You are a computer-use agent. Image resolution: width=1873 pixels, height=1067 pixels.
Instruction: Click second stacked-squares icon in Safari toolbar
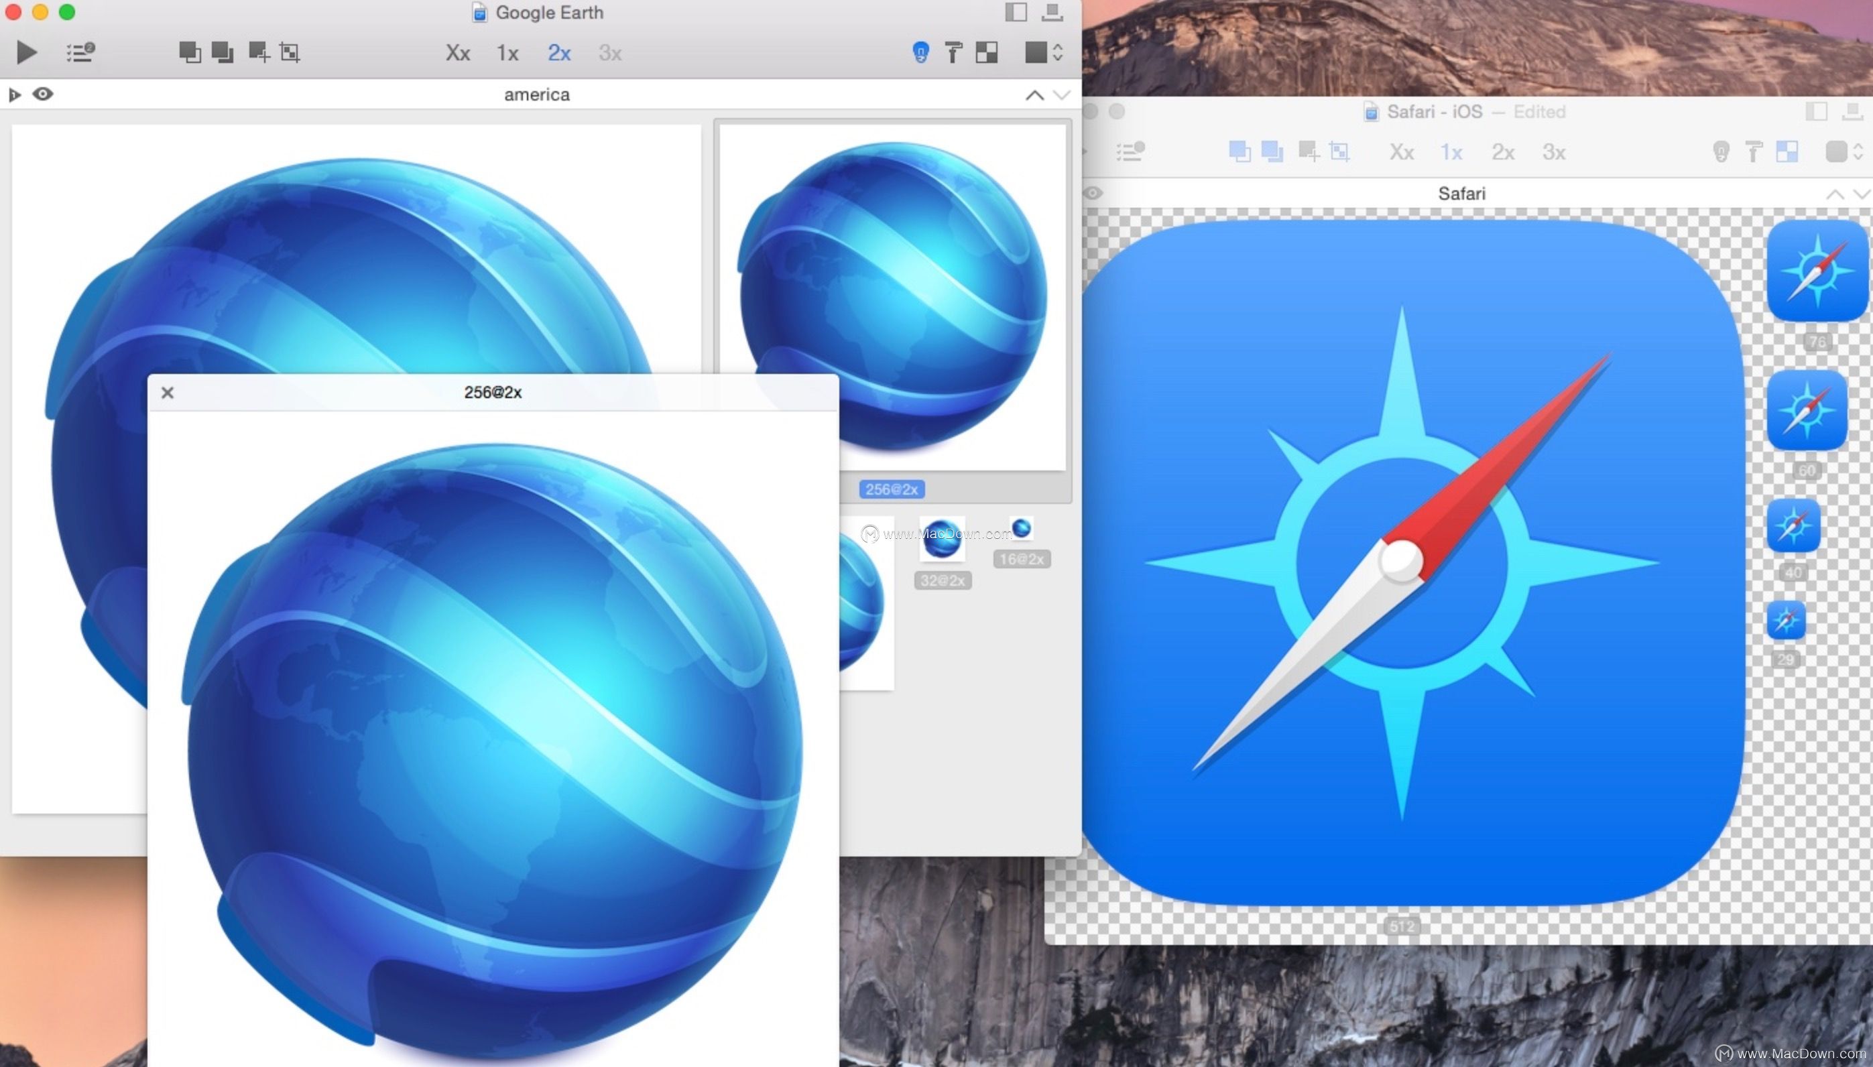coord(1272,151)
